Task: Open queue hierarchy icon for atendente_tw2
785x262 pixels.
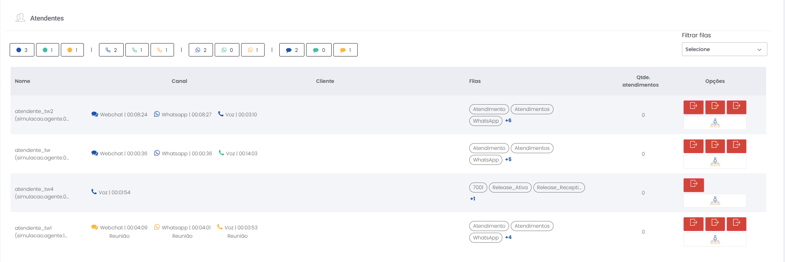Action: coord(715,123)
